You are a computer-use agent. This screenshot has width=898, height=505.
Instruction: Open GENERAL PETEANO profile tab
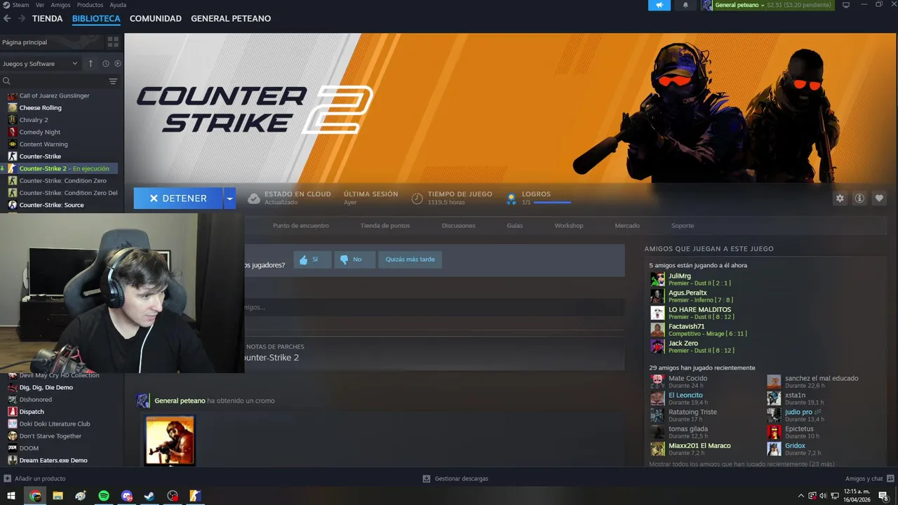coord(231,19)
